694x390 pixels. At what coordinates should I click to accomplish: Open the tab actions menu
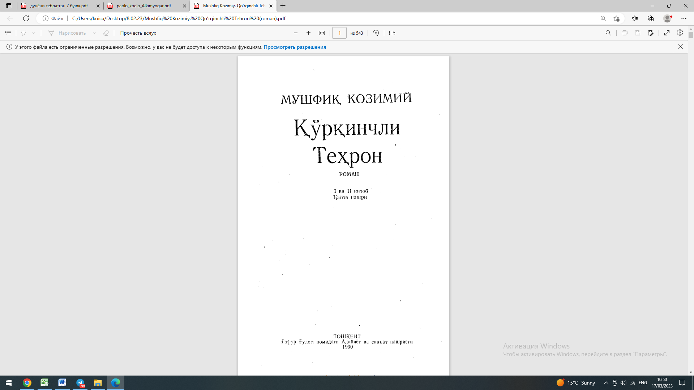click(x=9, y=6)
